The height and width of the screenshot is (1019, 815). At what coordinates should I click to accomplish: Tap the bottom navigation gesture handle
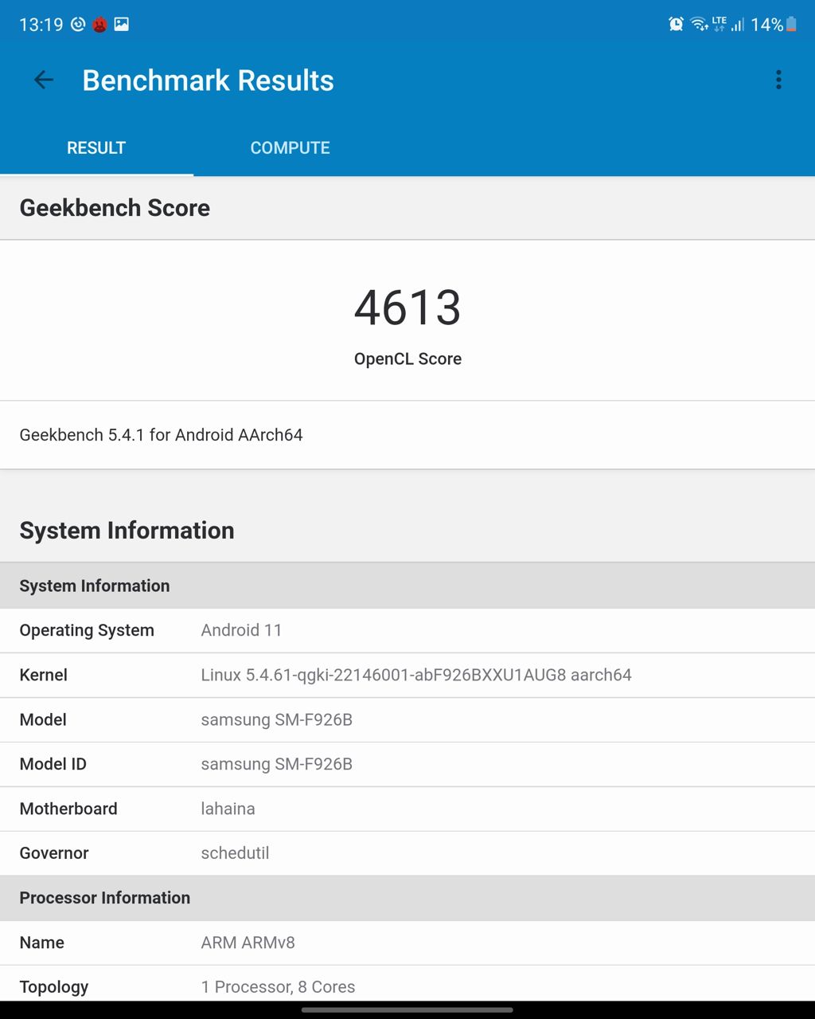point(407,1009)
